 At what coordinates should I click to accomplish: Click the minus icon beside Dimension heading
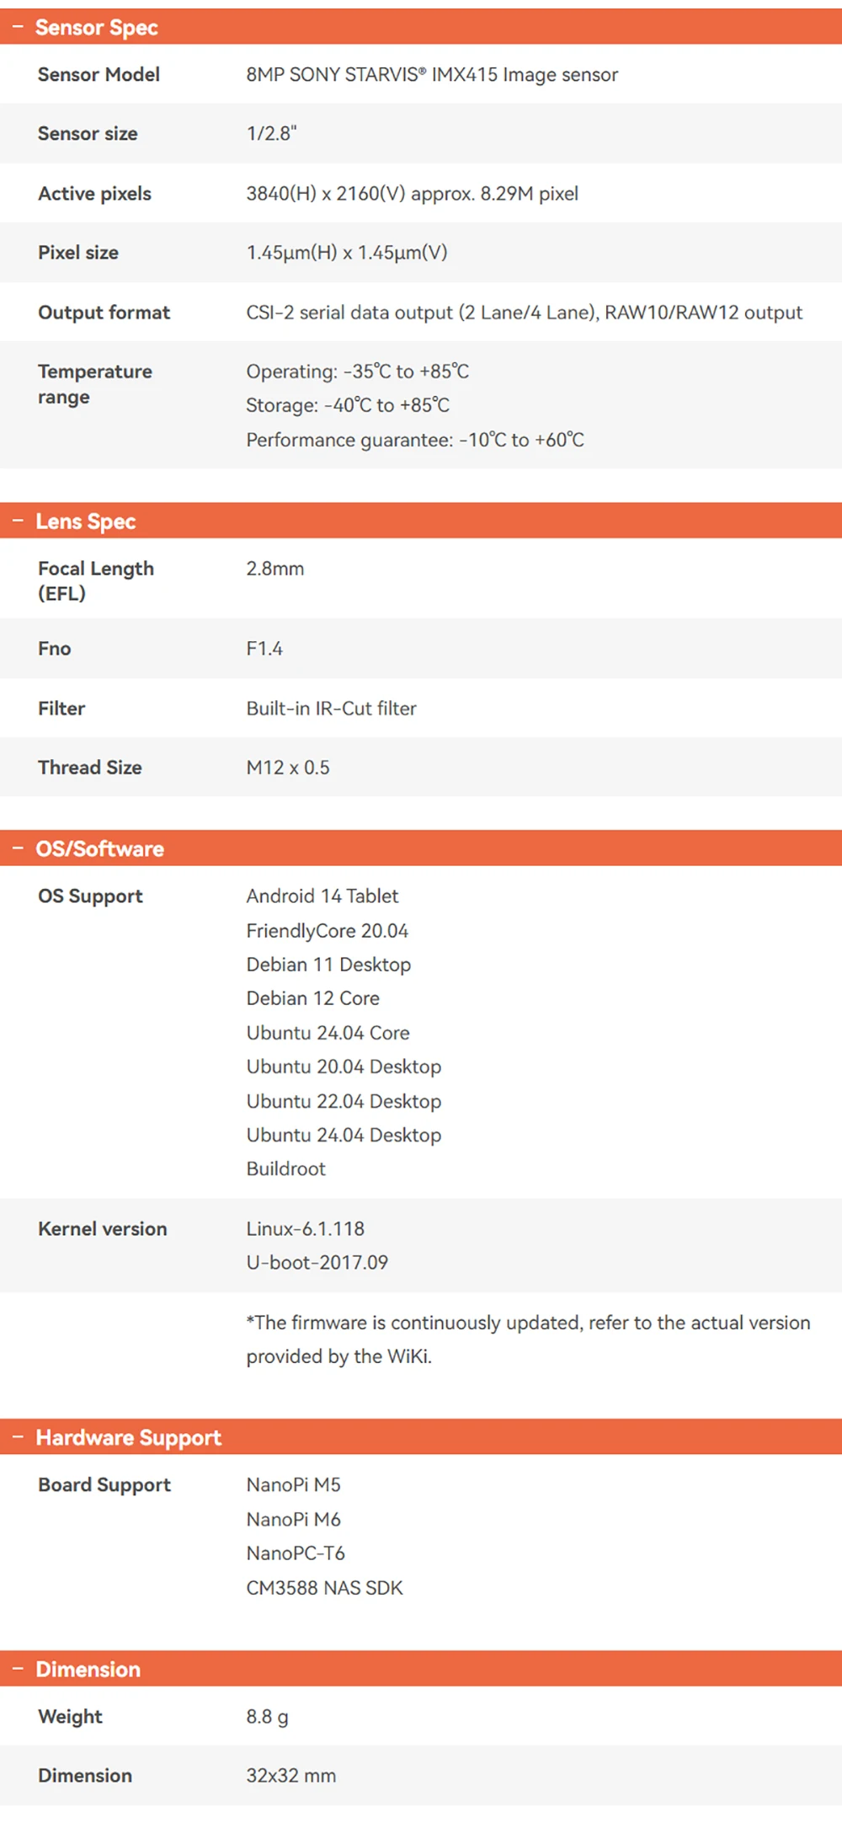click(x=18, y=1669)
